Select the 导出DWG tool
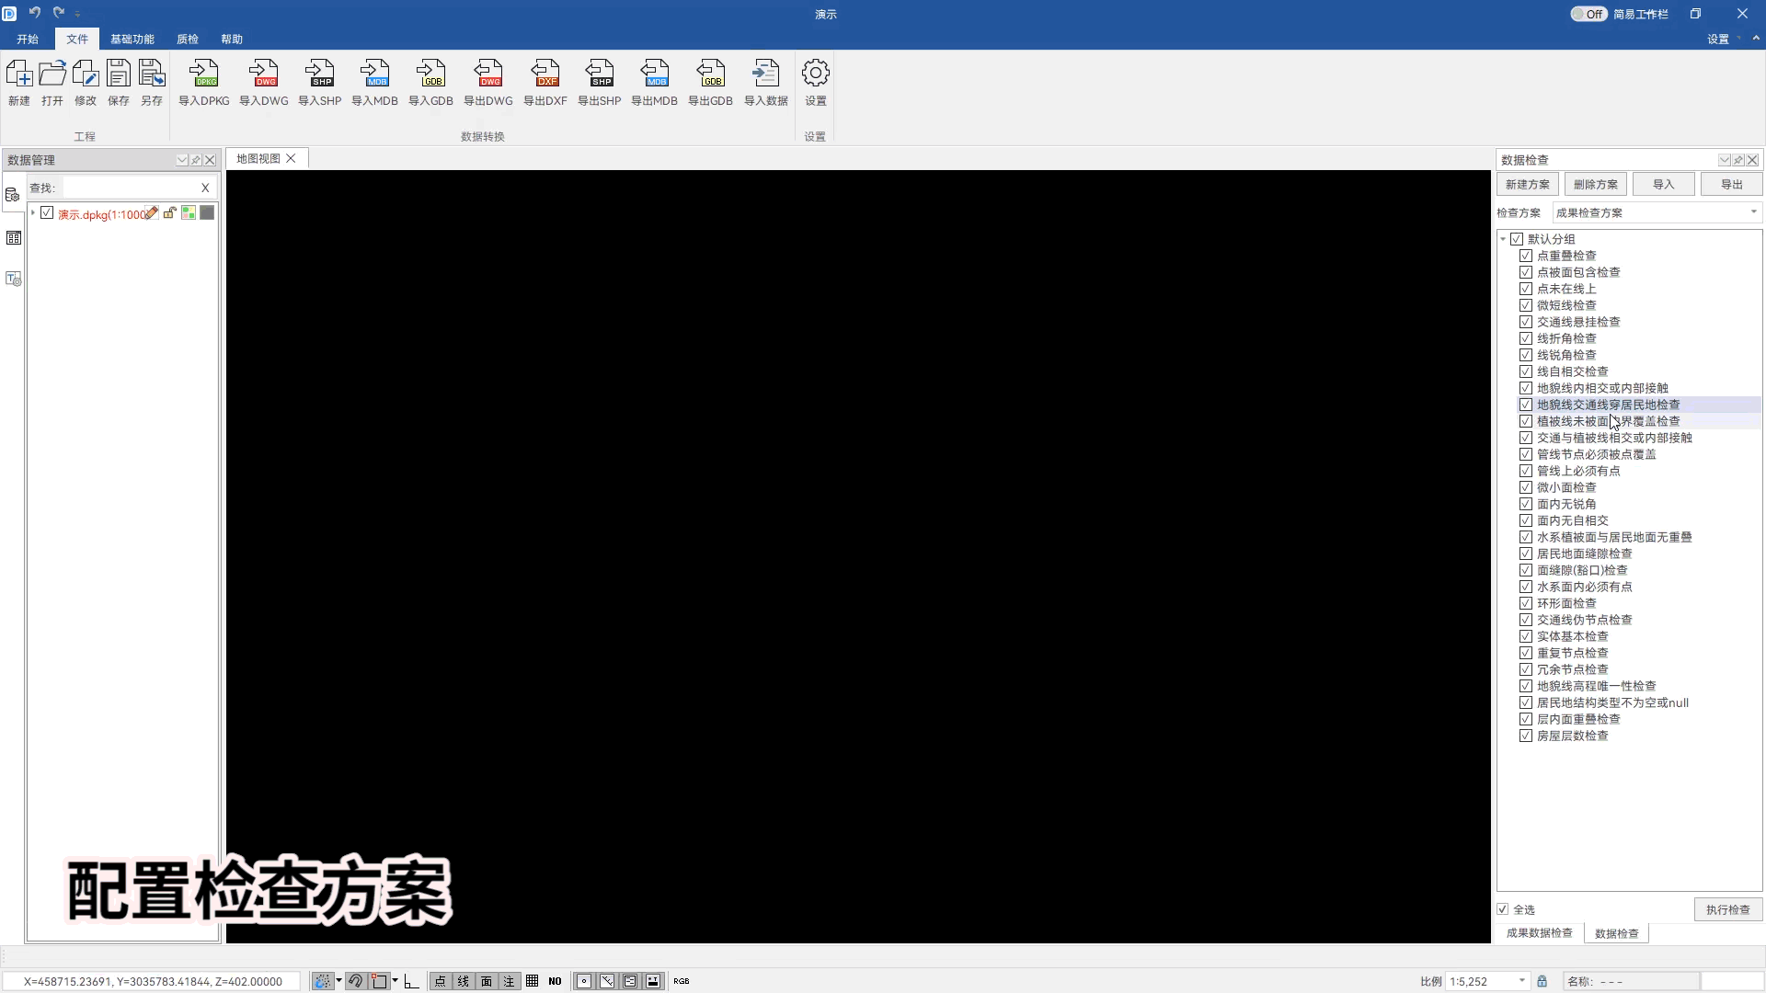This screenshot has width=1766, height=993. coord(488,83)
